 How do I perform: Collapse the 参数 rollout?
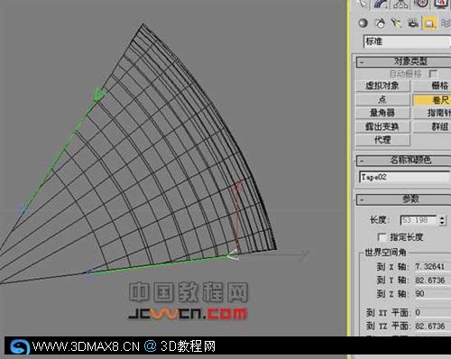click(x=403, y=199)
